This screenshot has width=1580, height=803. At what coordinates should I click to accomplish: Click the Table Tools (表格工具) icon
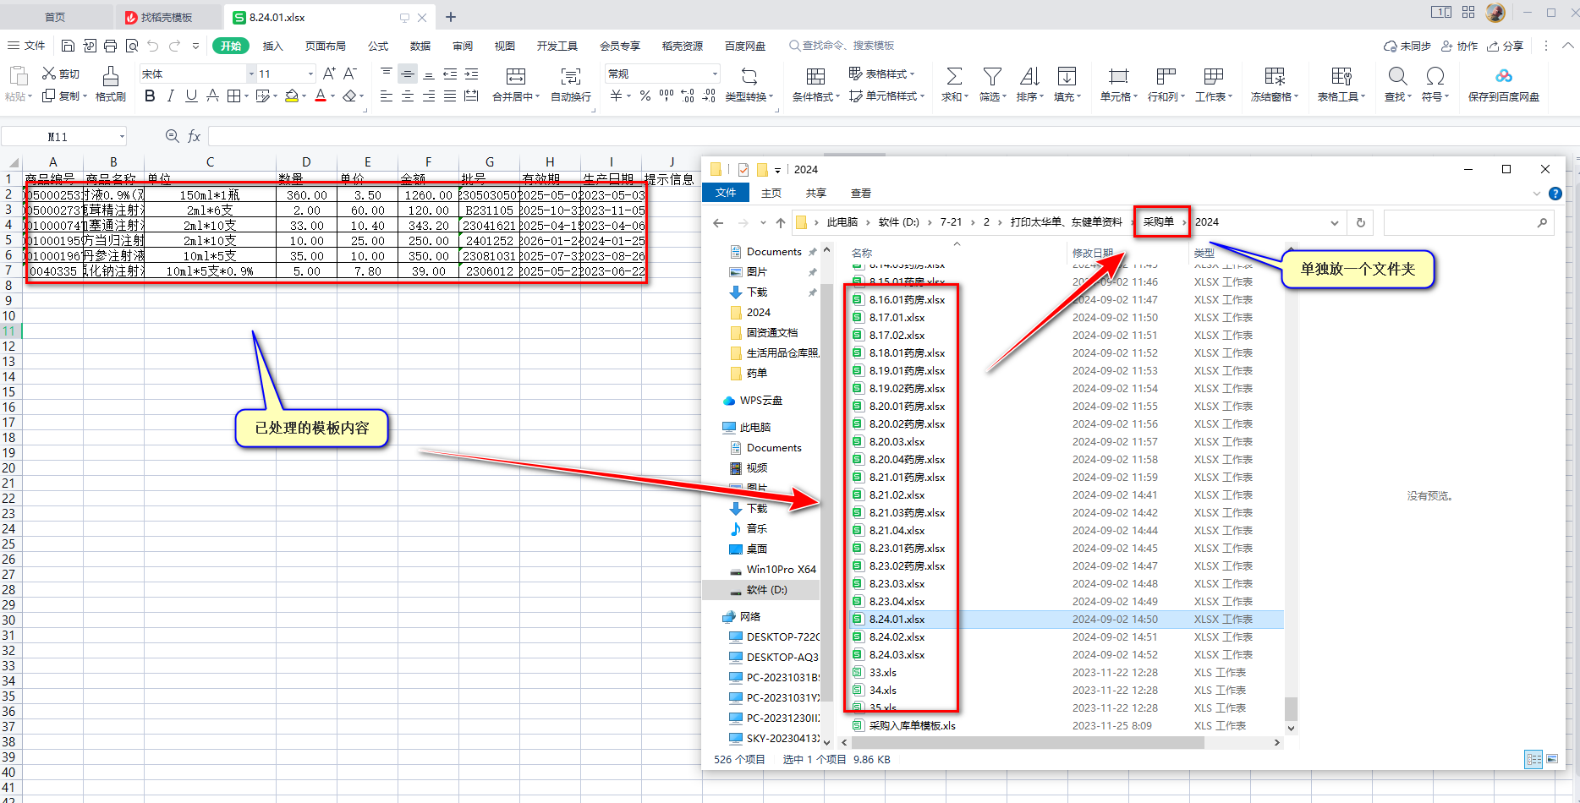[1341, 77]
